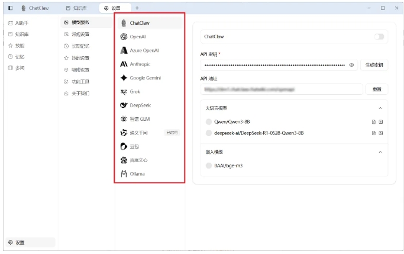This screenshot has width=404, height=254.
Task: Enable the ChatClaw provider toggle switch
Action: coord(379,37)
